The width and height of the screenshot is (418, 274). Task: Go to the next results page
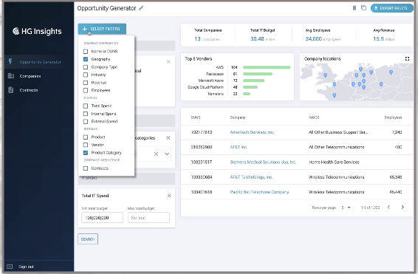point(402,207)
